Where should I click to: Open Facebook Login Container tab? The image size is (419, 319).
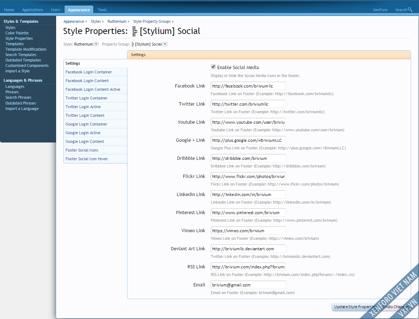point(95,72)
